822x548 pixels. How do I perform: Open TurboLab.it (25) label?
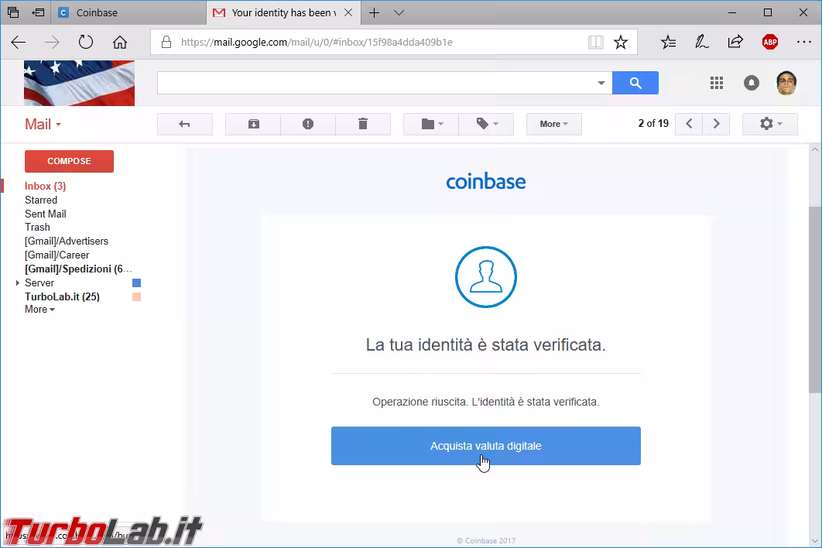click(63, 296)
